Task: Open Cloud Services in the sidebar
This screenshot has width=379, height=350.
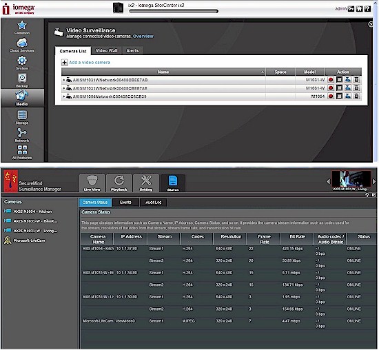Action: coord(22,45)
